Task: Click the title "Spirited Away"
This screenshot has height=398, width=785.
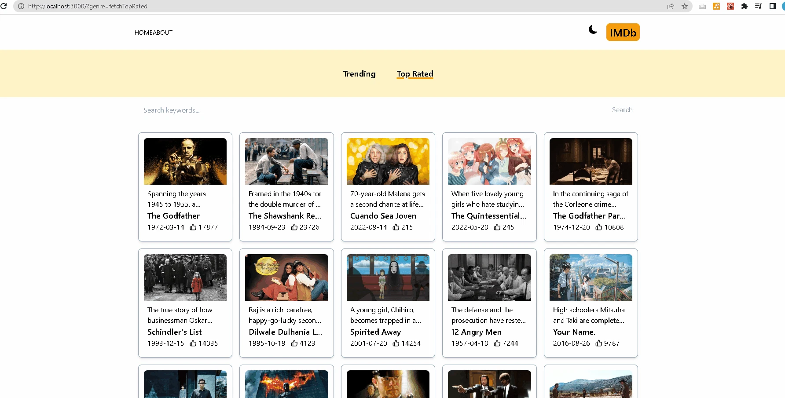Action: [376, 332]
